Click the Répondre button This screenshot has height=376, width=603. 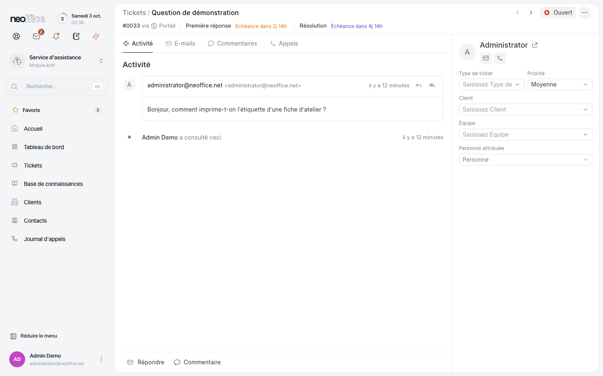146,362
